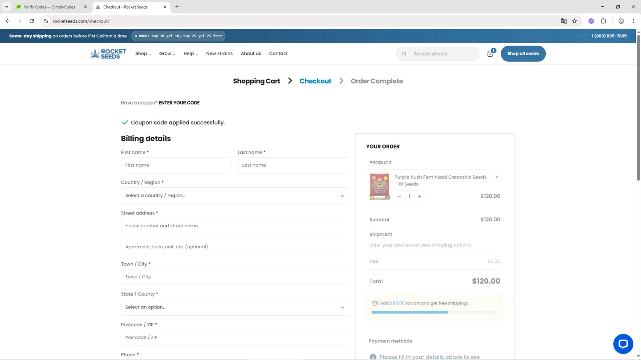Click the Purple Kush product thumbnail
The width and height of the screenshot is (641, 360).
pyautogui.click(x=379, y=186)
